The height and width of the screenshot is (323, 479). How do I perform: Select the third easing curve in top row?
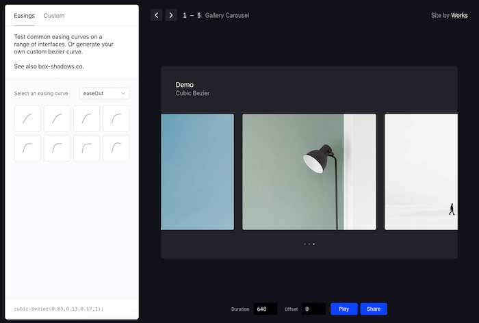(87, 118)
